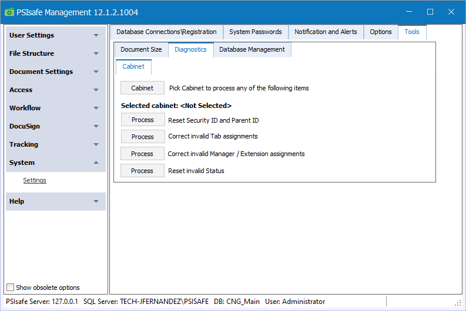This screenshot has width=466, height=311.
Task: Click 'SQL Server: TECH-JFERNANDEZ\PSISAFE' status entry
Action: coord(146,302)
